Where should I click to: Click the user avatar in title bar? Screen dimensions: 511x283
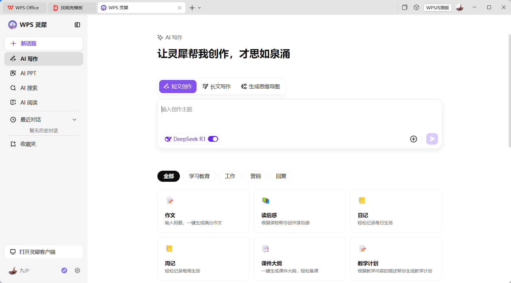tap(460, 8)
